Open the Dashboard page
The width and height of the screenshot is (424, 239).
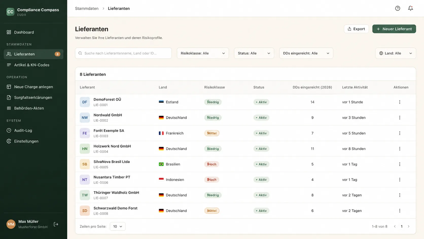coord(33,32)
